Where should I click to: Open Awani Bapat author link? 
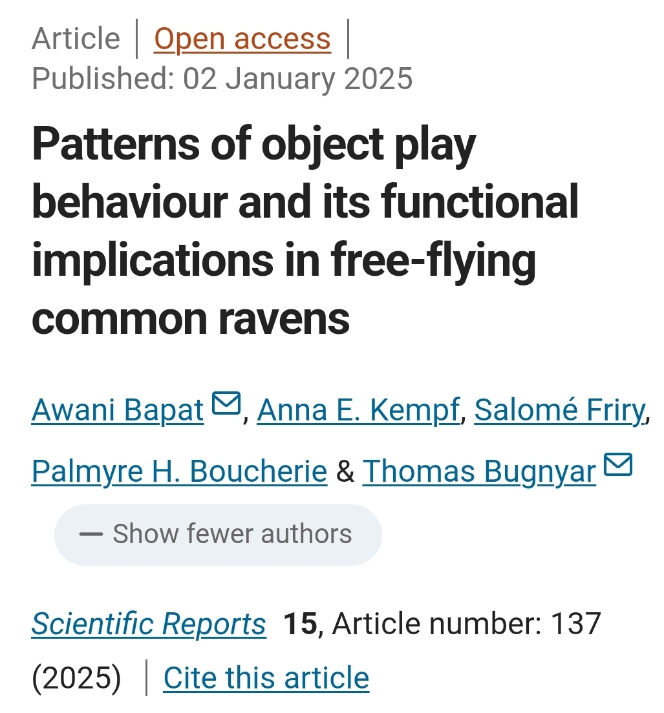coord(118,410)
